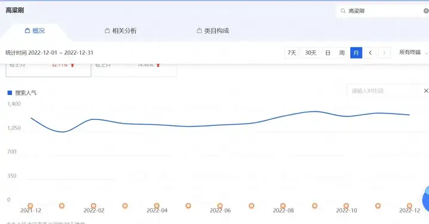Click the 2022-02 month marker circle

[94, 206]
